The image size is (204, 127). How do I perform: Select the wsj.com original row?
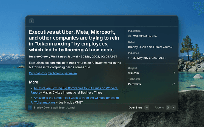[151, 73]
